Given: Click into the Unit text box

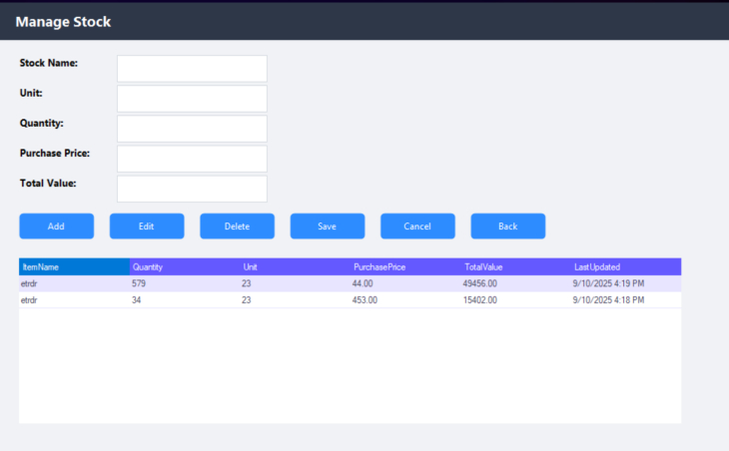Looking at the screenshot, I should pyautogui.click(x=192, y=99).
